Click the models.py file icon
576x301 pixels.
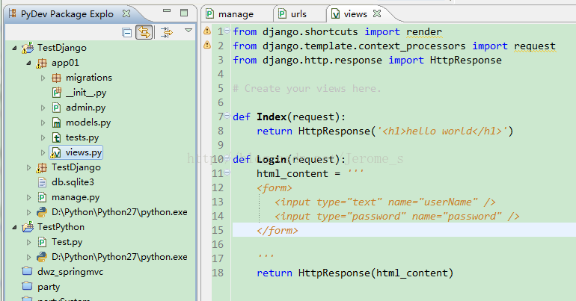(x=56, y=122)
